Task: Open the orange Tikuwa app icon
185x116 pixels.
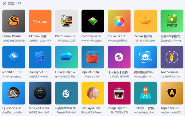Action: coord(40,21)
